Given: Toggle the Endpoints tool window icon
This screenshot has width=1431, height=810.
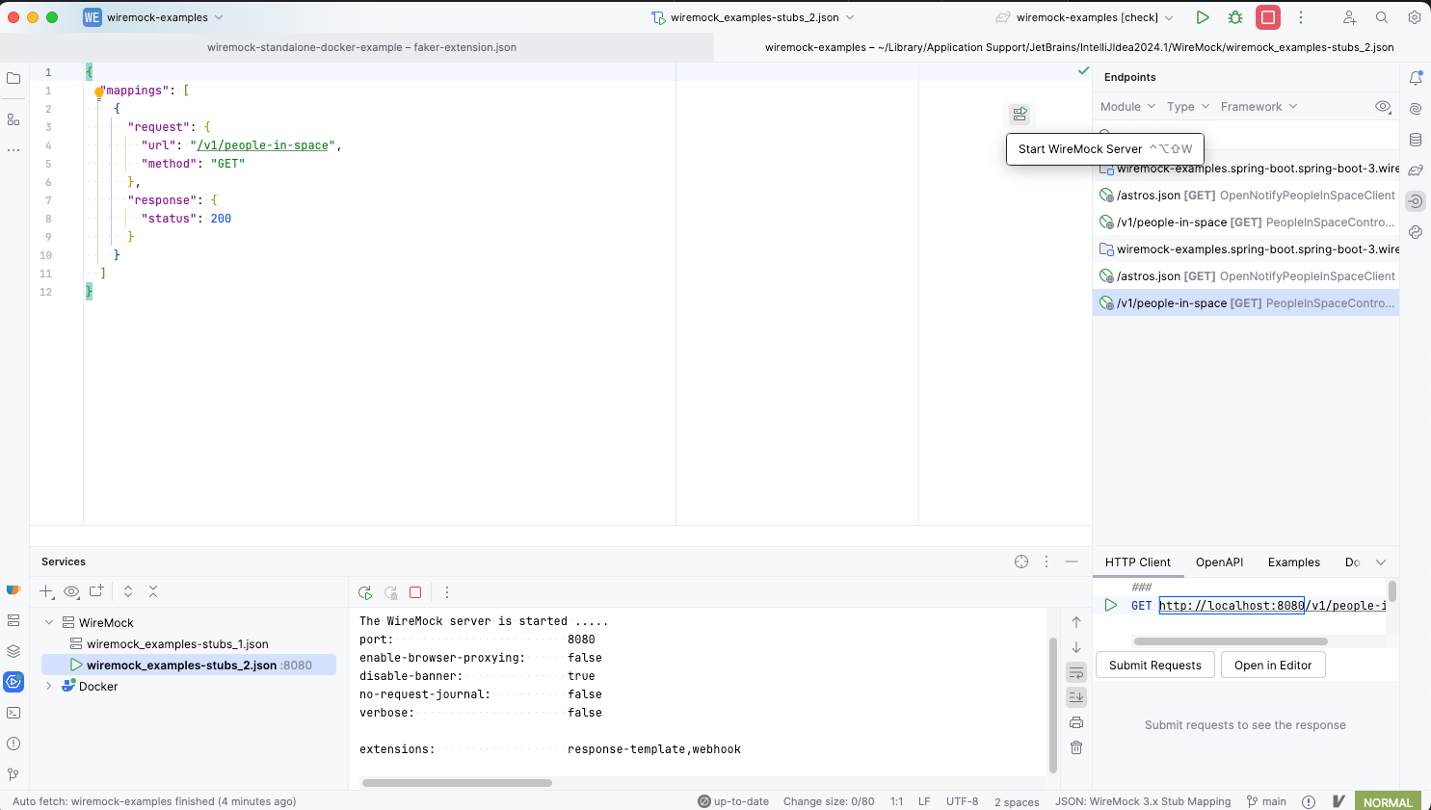Looking at the screenshot, I should click(1416, 201).
